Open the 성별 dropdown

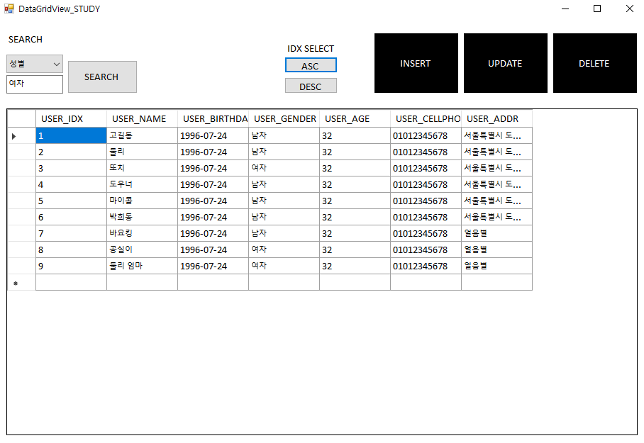(34, 63)
